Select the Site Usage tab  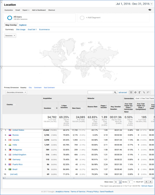click(21, 30)
